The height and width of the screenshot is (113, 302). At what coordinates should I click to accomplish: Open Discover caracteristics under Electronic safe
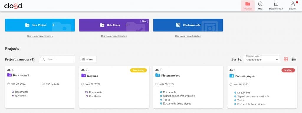188,36
